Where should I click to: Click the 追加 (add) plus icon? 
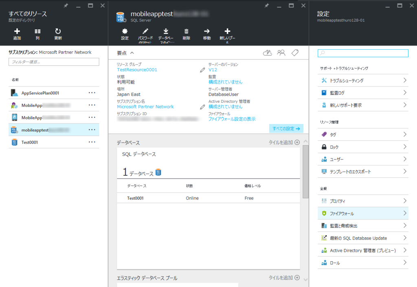pos(17,31)
